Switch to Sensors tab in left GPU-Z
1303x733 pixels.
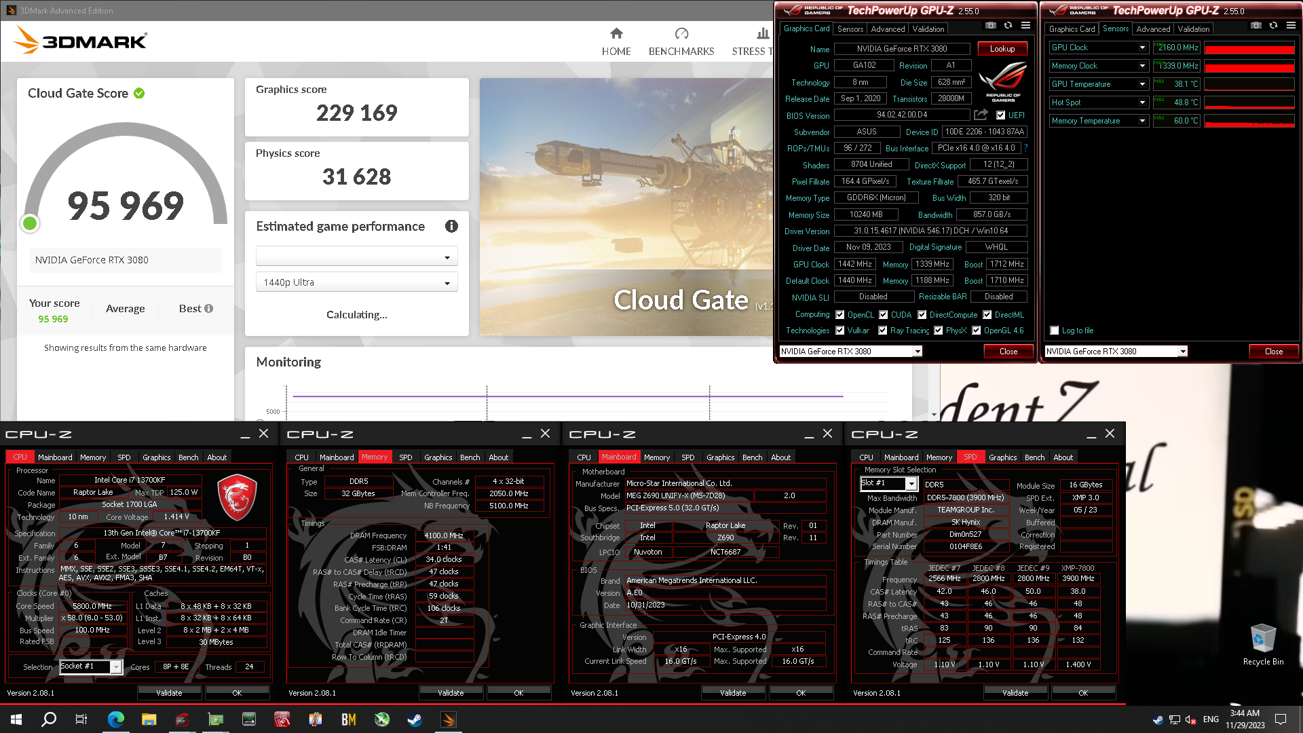click(850, 29)
